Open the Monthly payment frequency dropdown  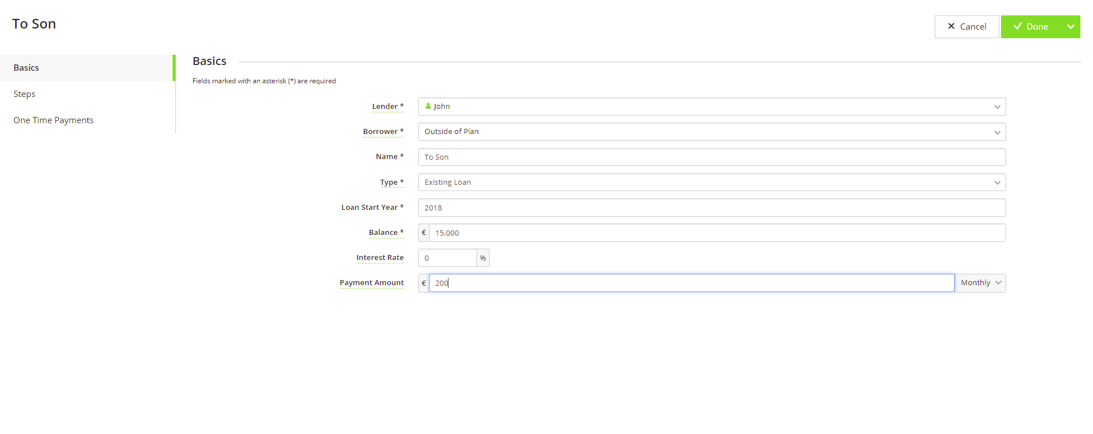point(980,283)
